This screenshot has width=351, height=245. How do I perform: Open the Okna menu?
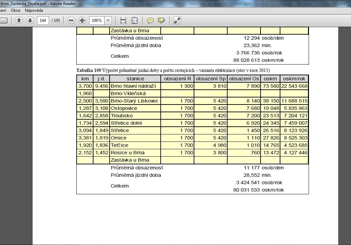coord(15,10)
